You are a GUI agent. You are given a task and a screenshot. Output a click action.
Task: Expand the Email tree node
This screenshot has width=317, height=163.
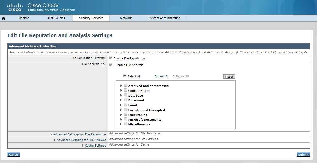[121, 105]
